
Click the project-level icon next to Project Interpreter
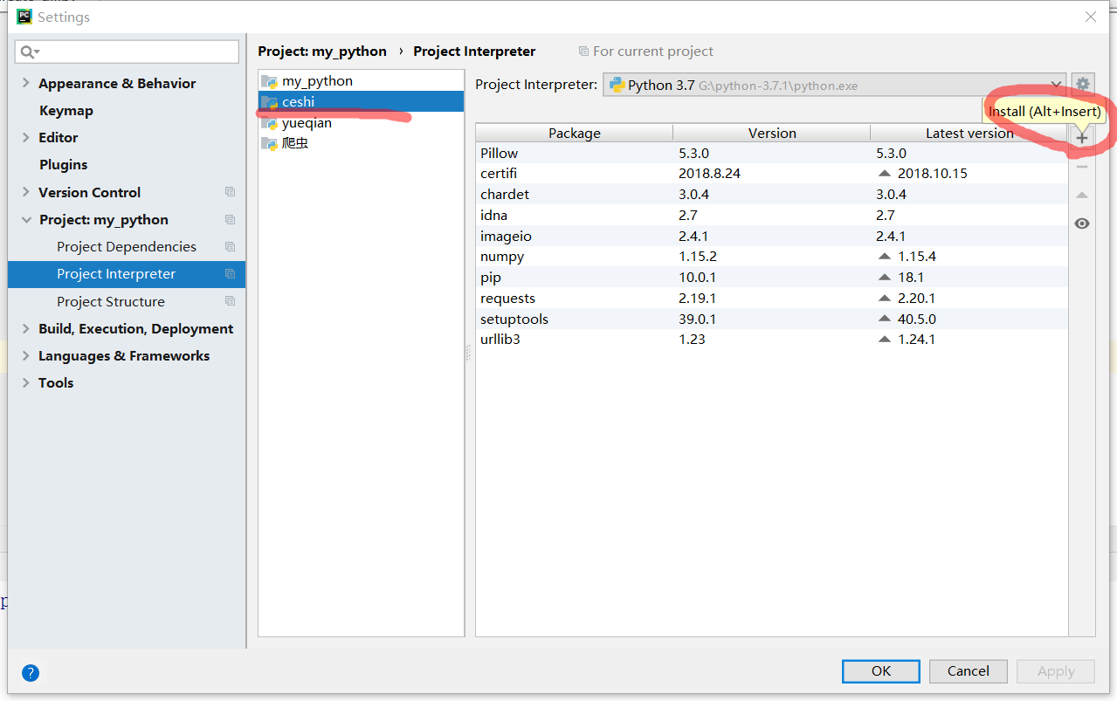[230, 274]
